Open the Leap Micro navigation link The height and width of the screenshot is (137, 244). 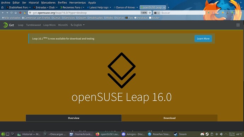49,25
